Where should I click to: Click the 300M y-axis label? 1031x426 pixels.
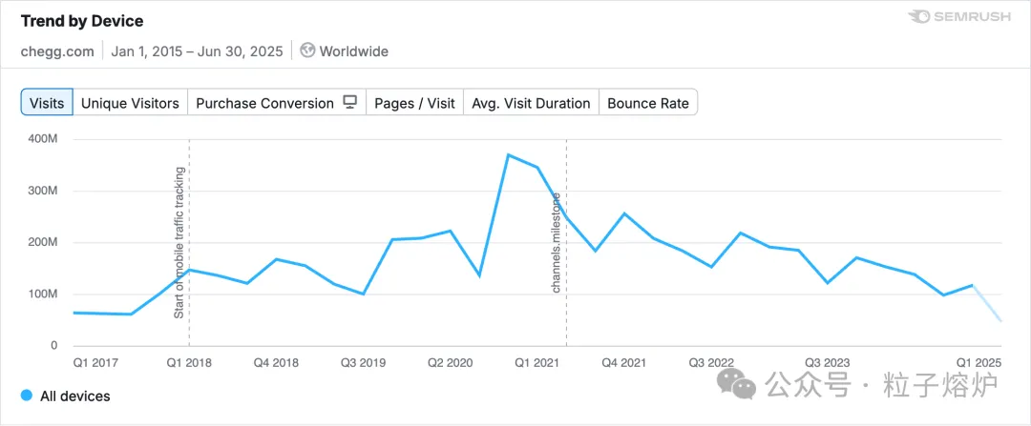(44, 191)
